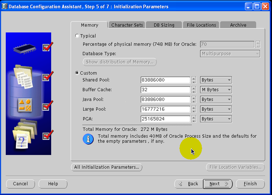Click the database documents folder icon
Image resolution: width=272 pixels, height=195 pixels.
tap(23, 77)
